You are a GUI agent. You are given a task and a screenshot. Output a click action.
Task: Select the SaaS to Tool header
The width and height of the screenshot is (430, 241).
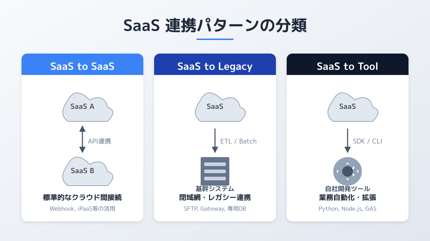click(x=348, y=66)
